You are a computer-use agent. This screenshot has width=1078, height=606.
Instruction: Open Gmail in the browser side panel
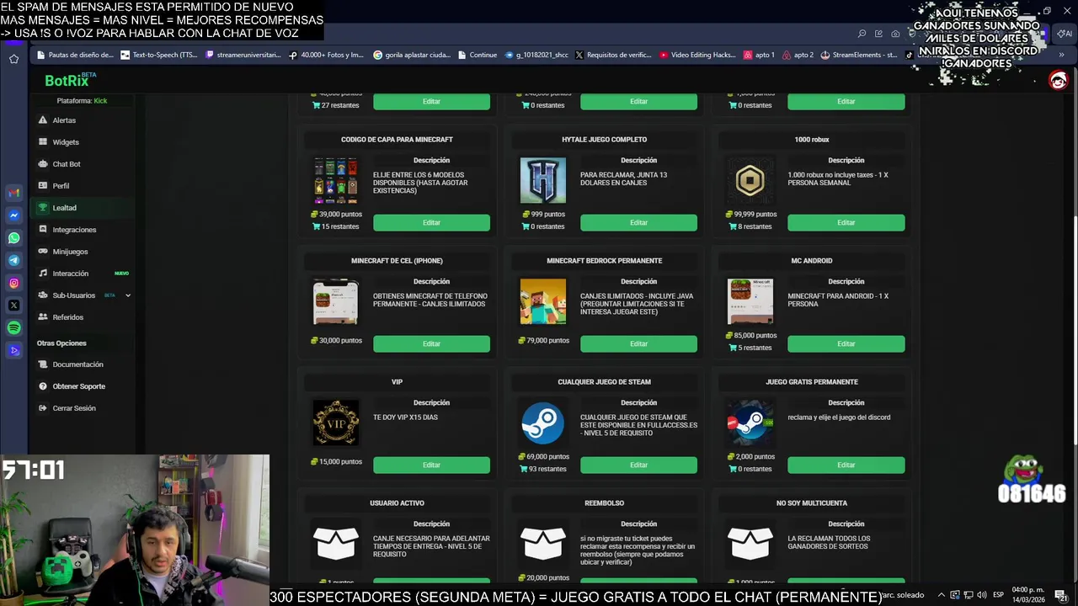13,193
